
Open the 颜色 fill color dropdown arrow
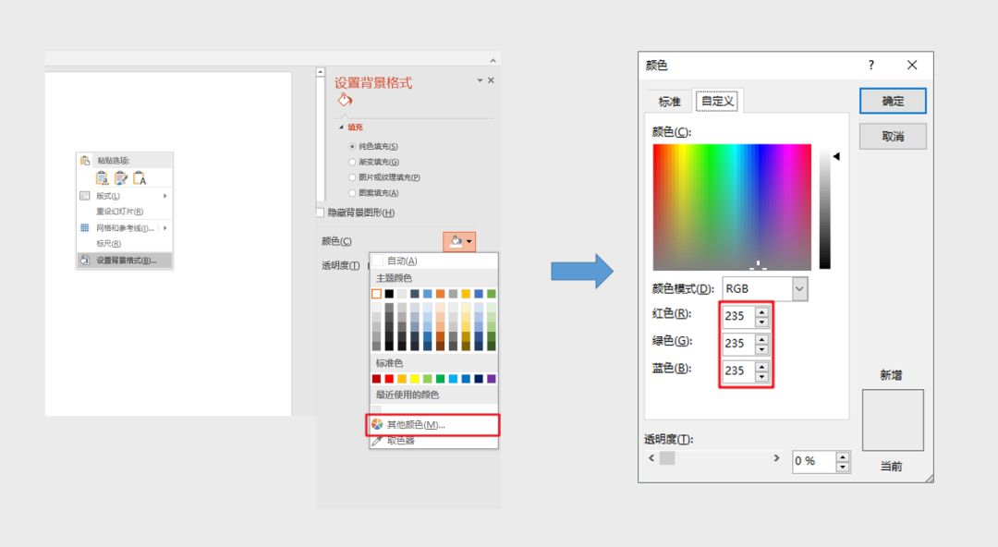(x=469, y=241)
